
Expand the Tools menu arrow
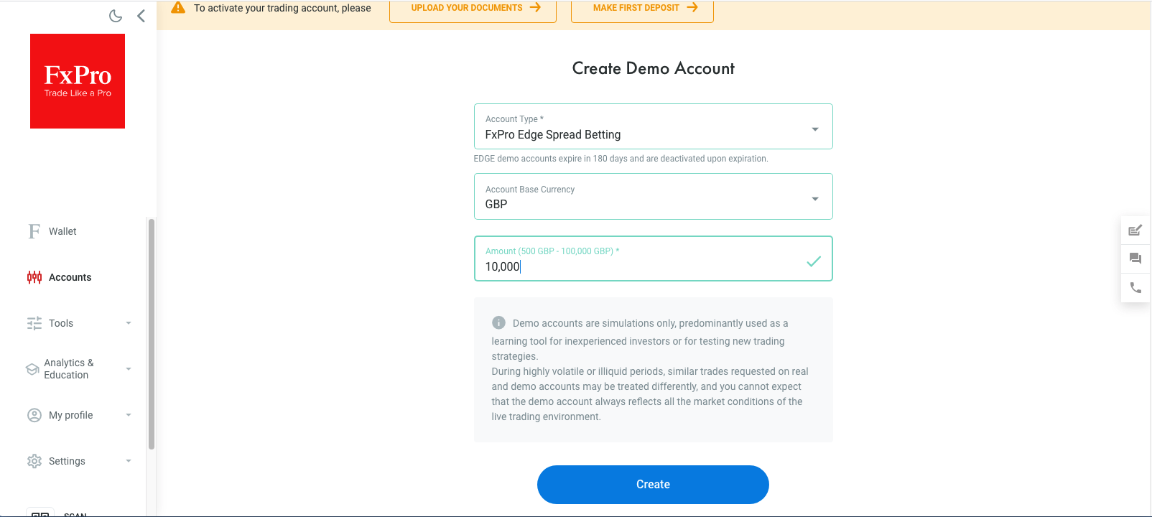[x=129, y=323]
